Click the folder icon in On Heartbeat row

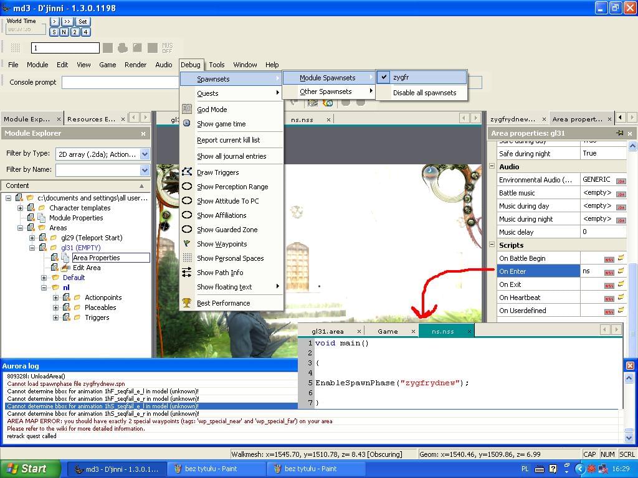click(x=621, y=298)
